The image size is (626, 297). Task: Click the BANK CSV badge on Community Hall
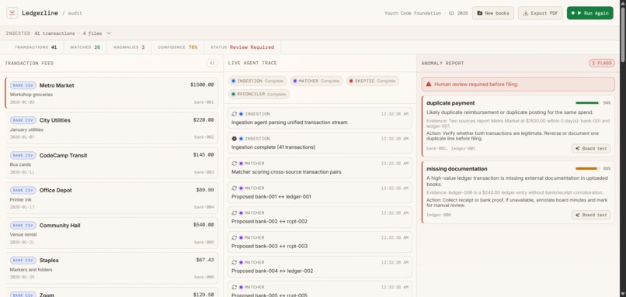click(x=23, y=226)
